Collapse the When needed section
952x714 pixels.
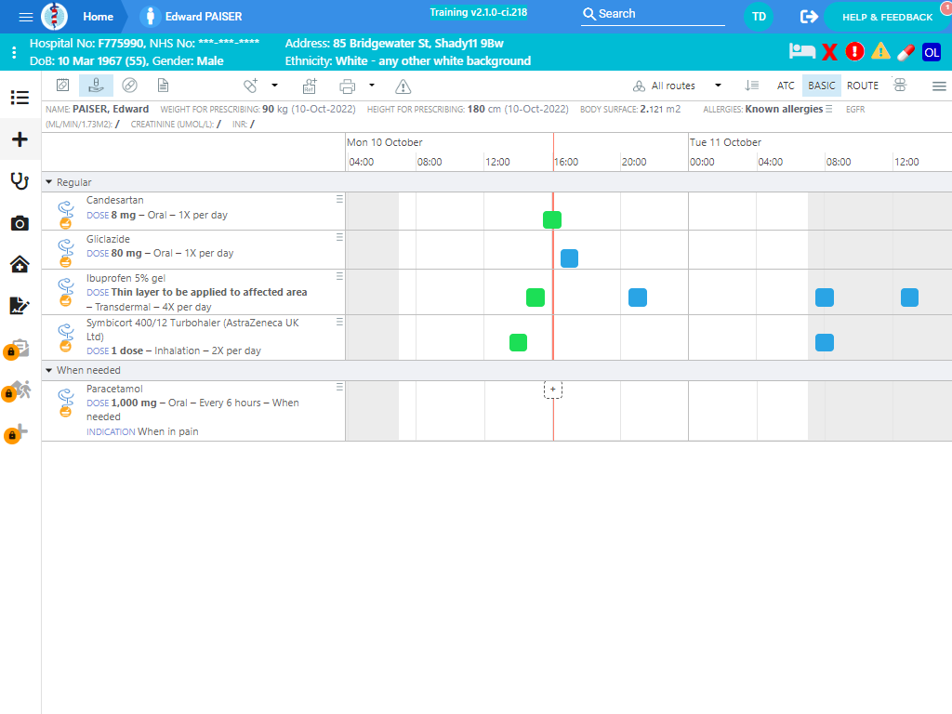(49, 370)
